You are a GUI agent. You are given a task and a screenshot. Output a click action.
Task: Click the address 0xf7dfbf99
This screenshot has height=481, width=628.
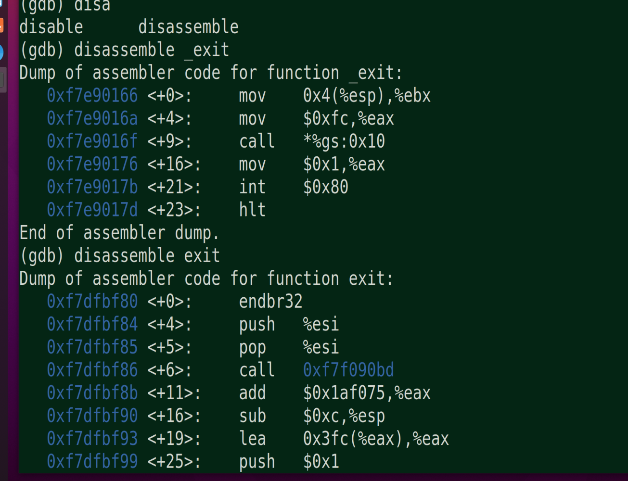[x=92, y=461]
